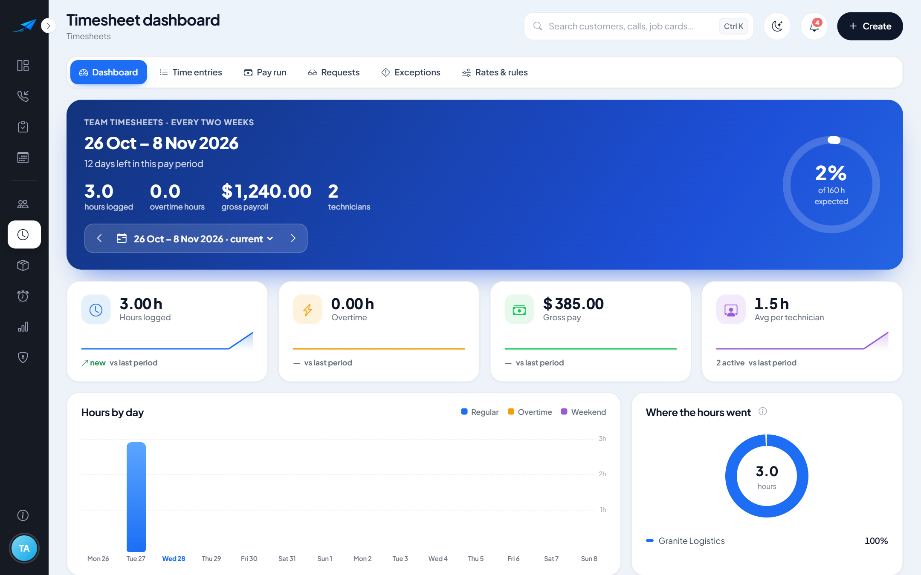Toggle Overtime series in chart legend
Image resolution: width=921 pixels, height=575 pixels.
click(x=530, y=412)
